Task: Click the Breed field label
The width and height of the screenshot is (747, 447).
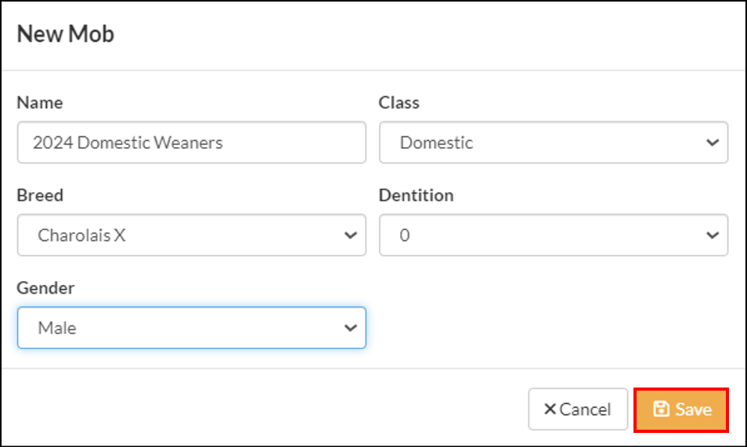Action: (x=40, y=195)
